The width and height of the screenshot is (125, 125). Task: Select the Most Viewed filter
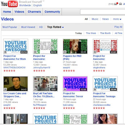[28, 27]
